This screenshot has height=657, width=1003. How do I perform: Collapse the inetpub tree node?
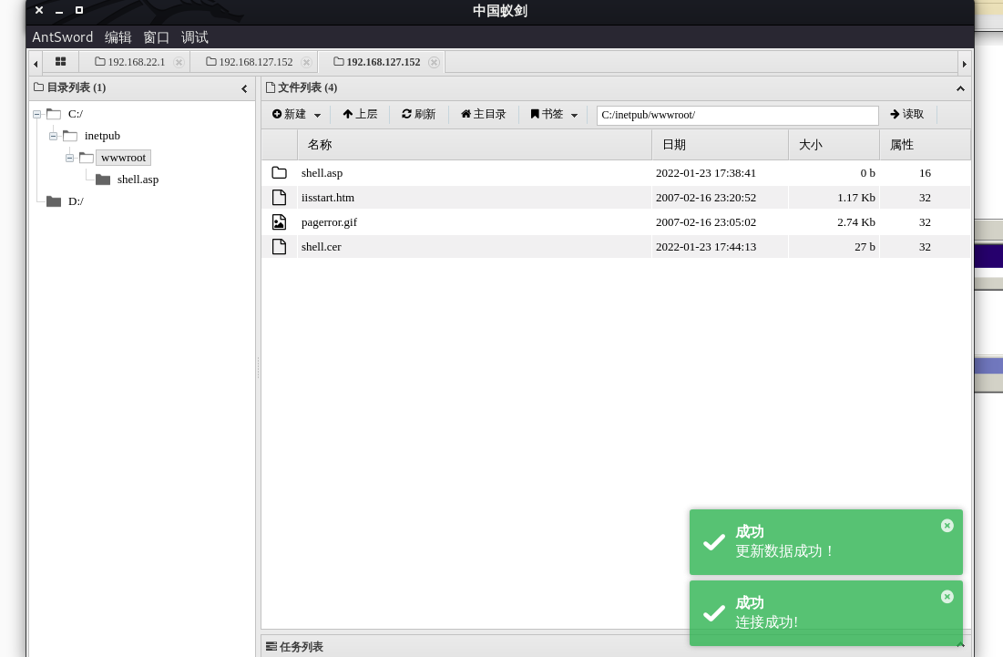point(53,137)
